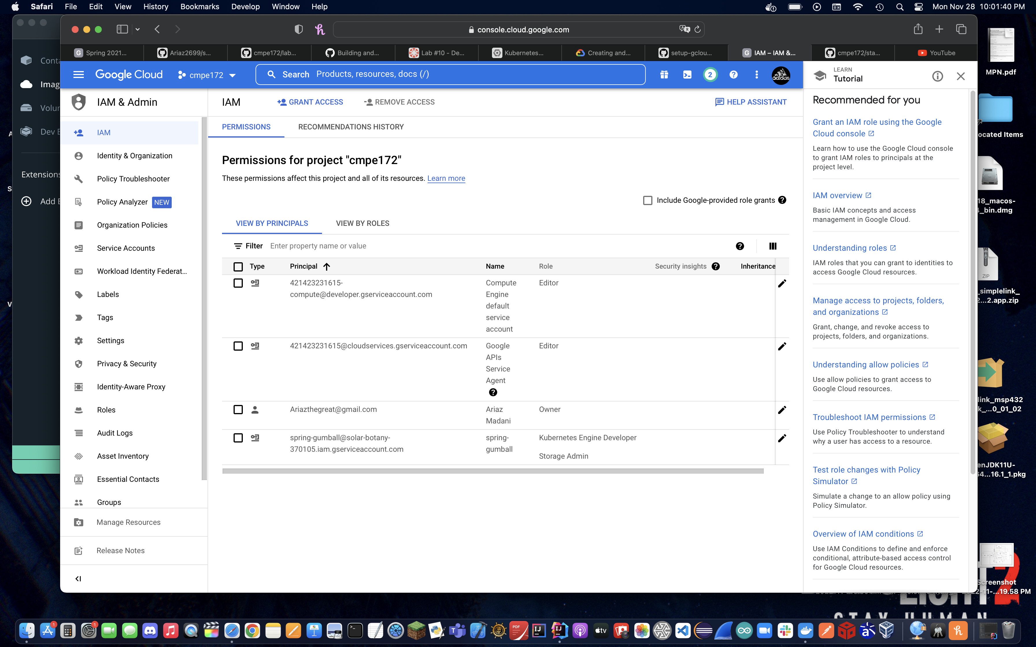
Task: Click Grant Access button
Action: point(310,102)
